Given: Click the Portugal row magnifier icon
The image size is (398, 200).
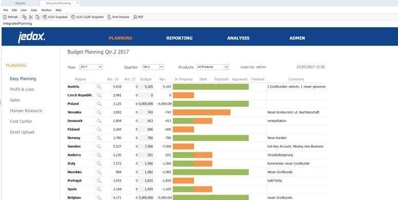Looking at the screenshot, I should (x=99, y=181).
